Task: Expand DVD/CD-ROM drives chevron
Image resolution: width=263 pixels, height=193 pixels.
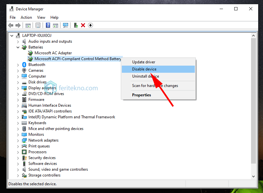Action: [18, 94]
